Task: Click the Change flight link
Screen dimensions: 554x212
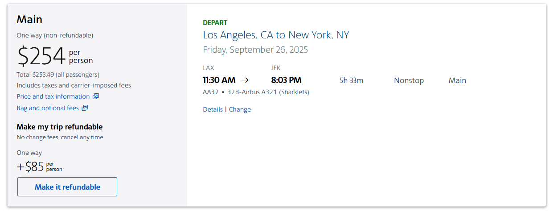Action: tap(240, 109)
